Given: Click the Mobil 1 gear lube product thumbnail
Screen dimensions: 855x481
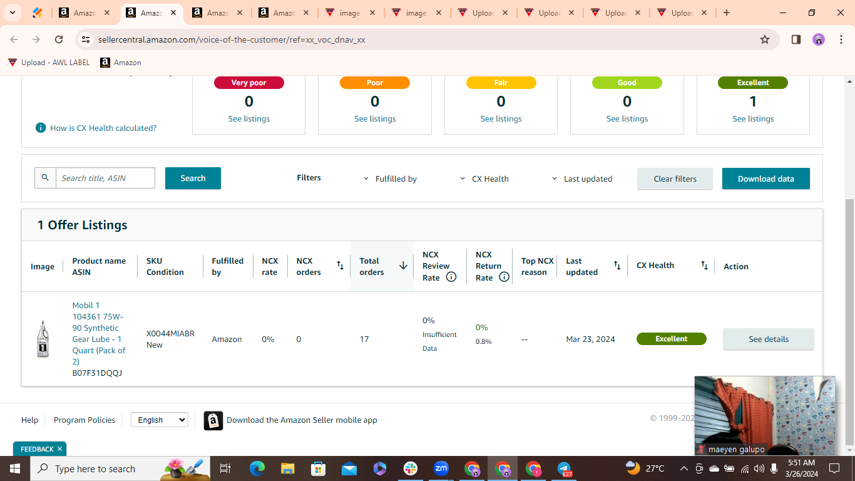Looking at the screenshot, I should pos(43,339).
